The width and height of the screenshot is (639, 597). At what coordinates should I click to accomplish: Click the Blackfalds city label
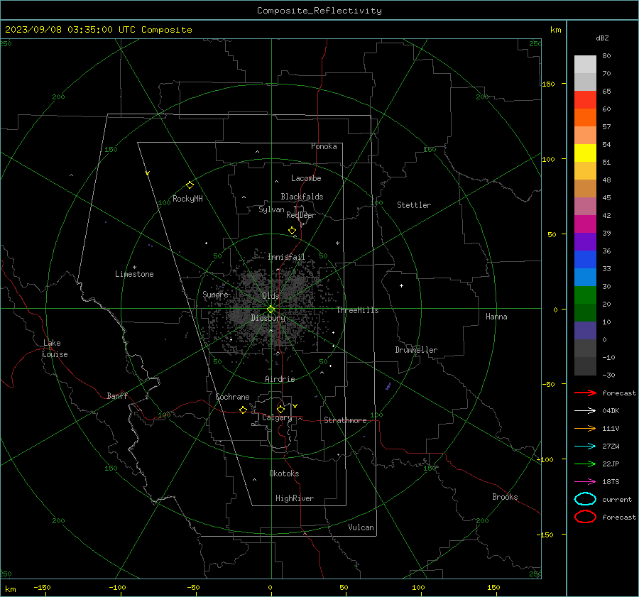(302, 197)
